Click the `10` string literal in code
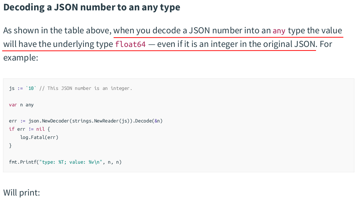357x202 pixels. [x=31, y=88]
